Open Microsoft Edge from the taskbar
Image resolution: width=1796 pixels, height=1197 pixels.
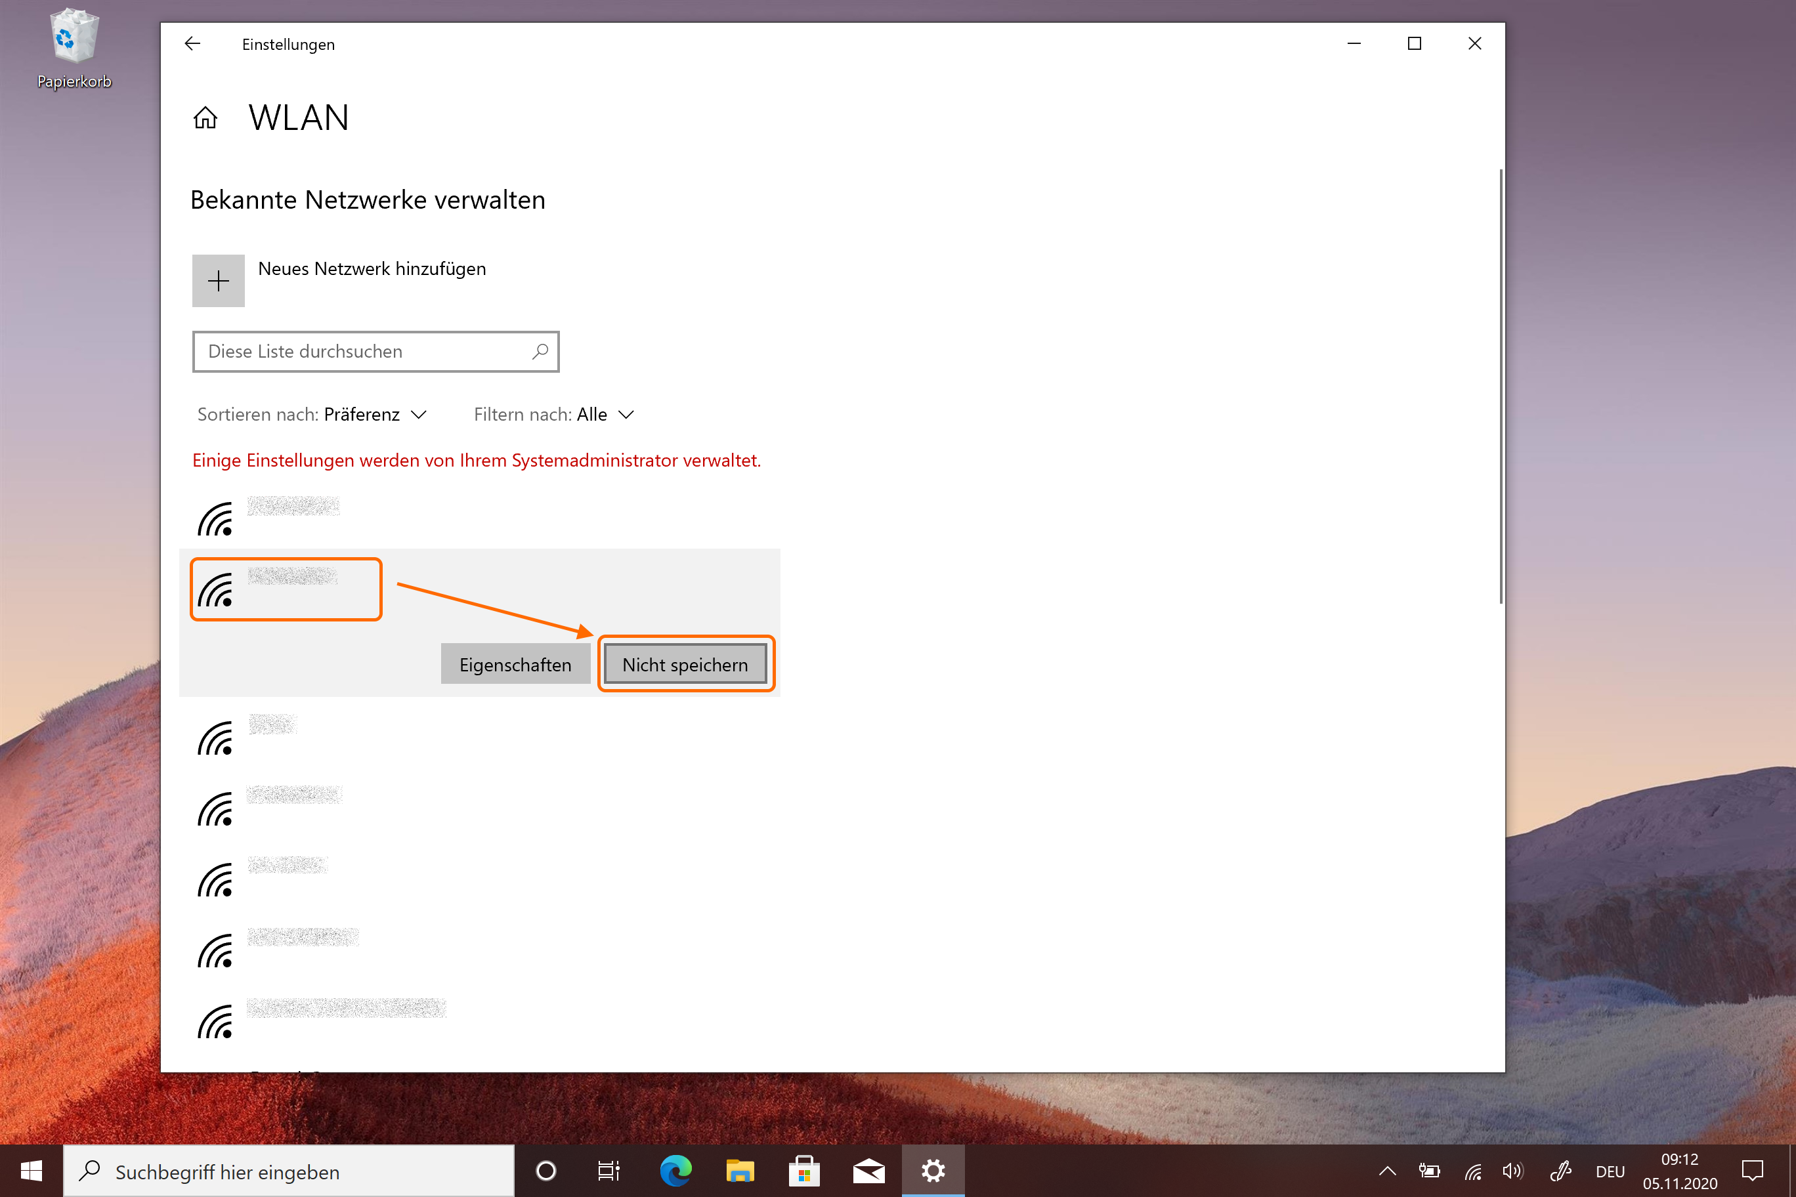pyautogui.click(x=675, y=1170)
